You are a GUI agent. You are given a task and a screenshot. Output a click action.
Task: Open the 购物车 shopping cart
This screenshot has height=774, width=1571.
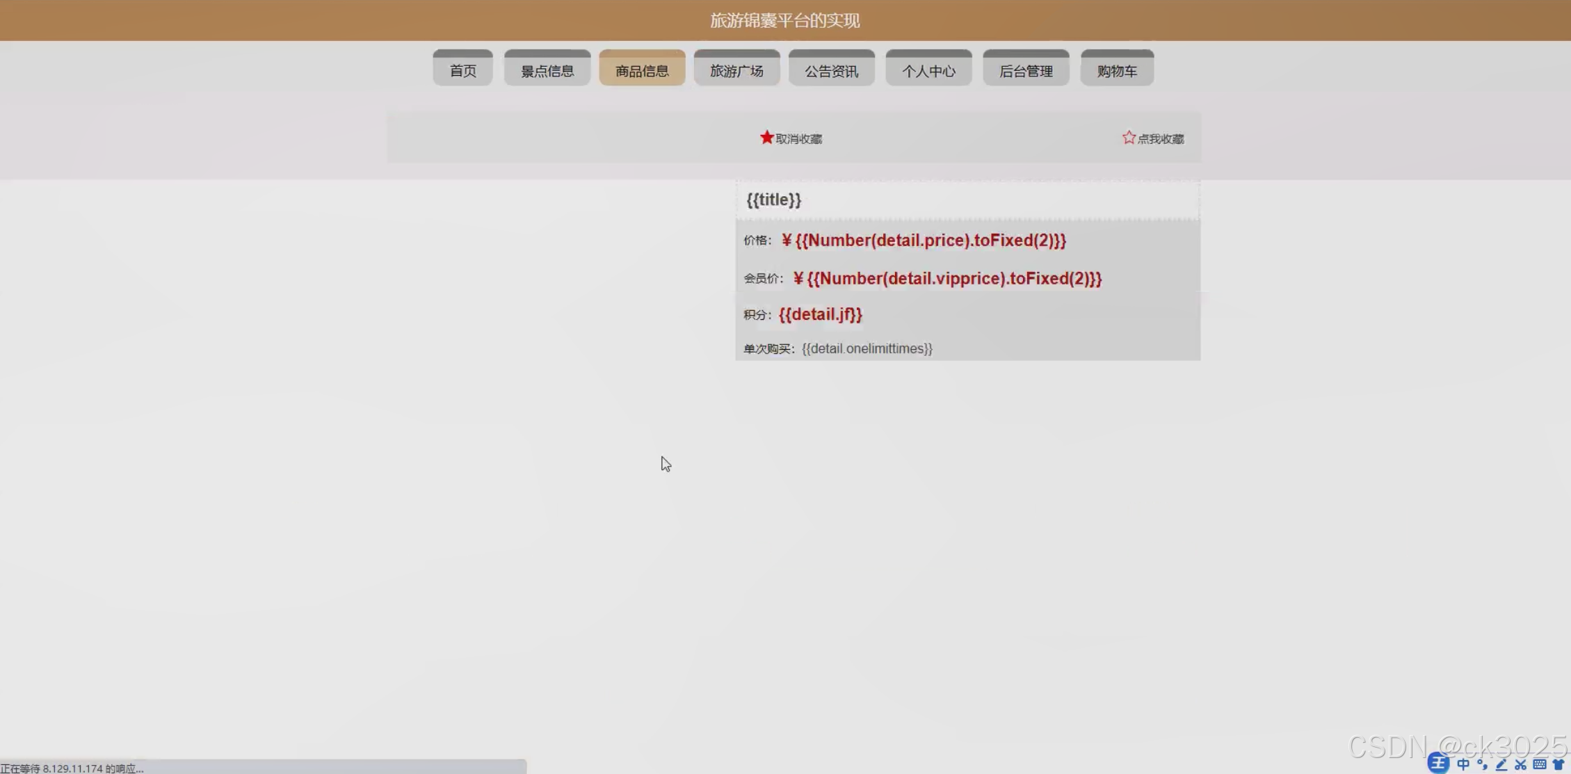point(1117,70)
